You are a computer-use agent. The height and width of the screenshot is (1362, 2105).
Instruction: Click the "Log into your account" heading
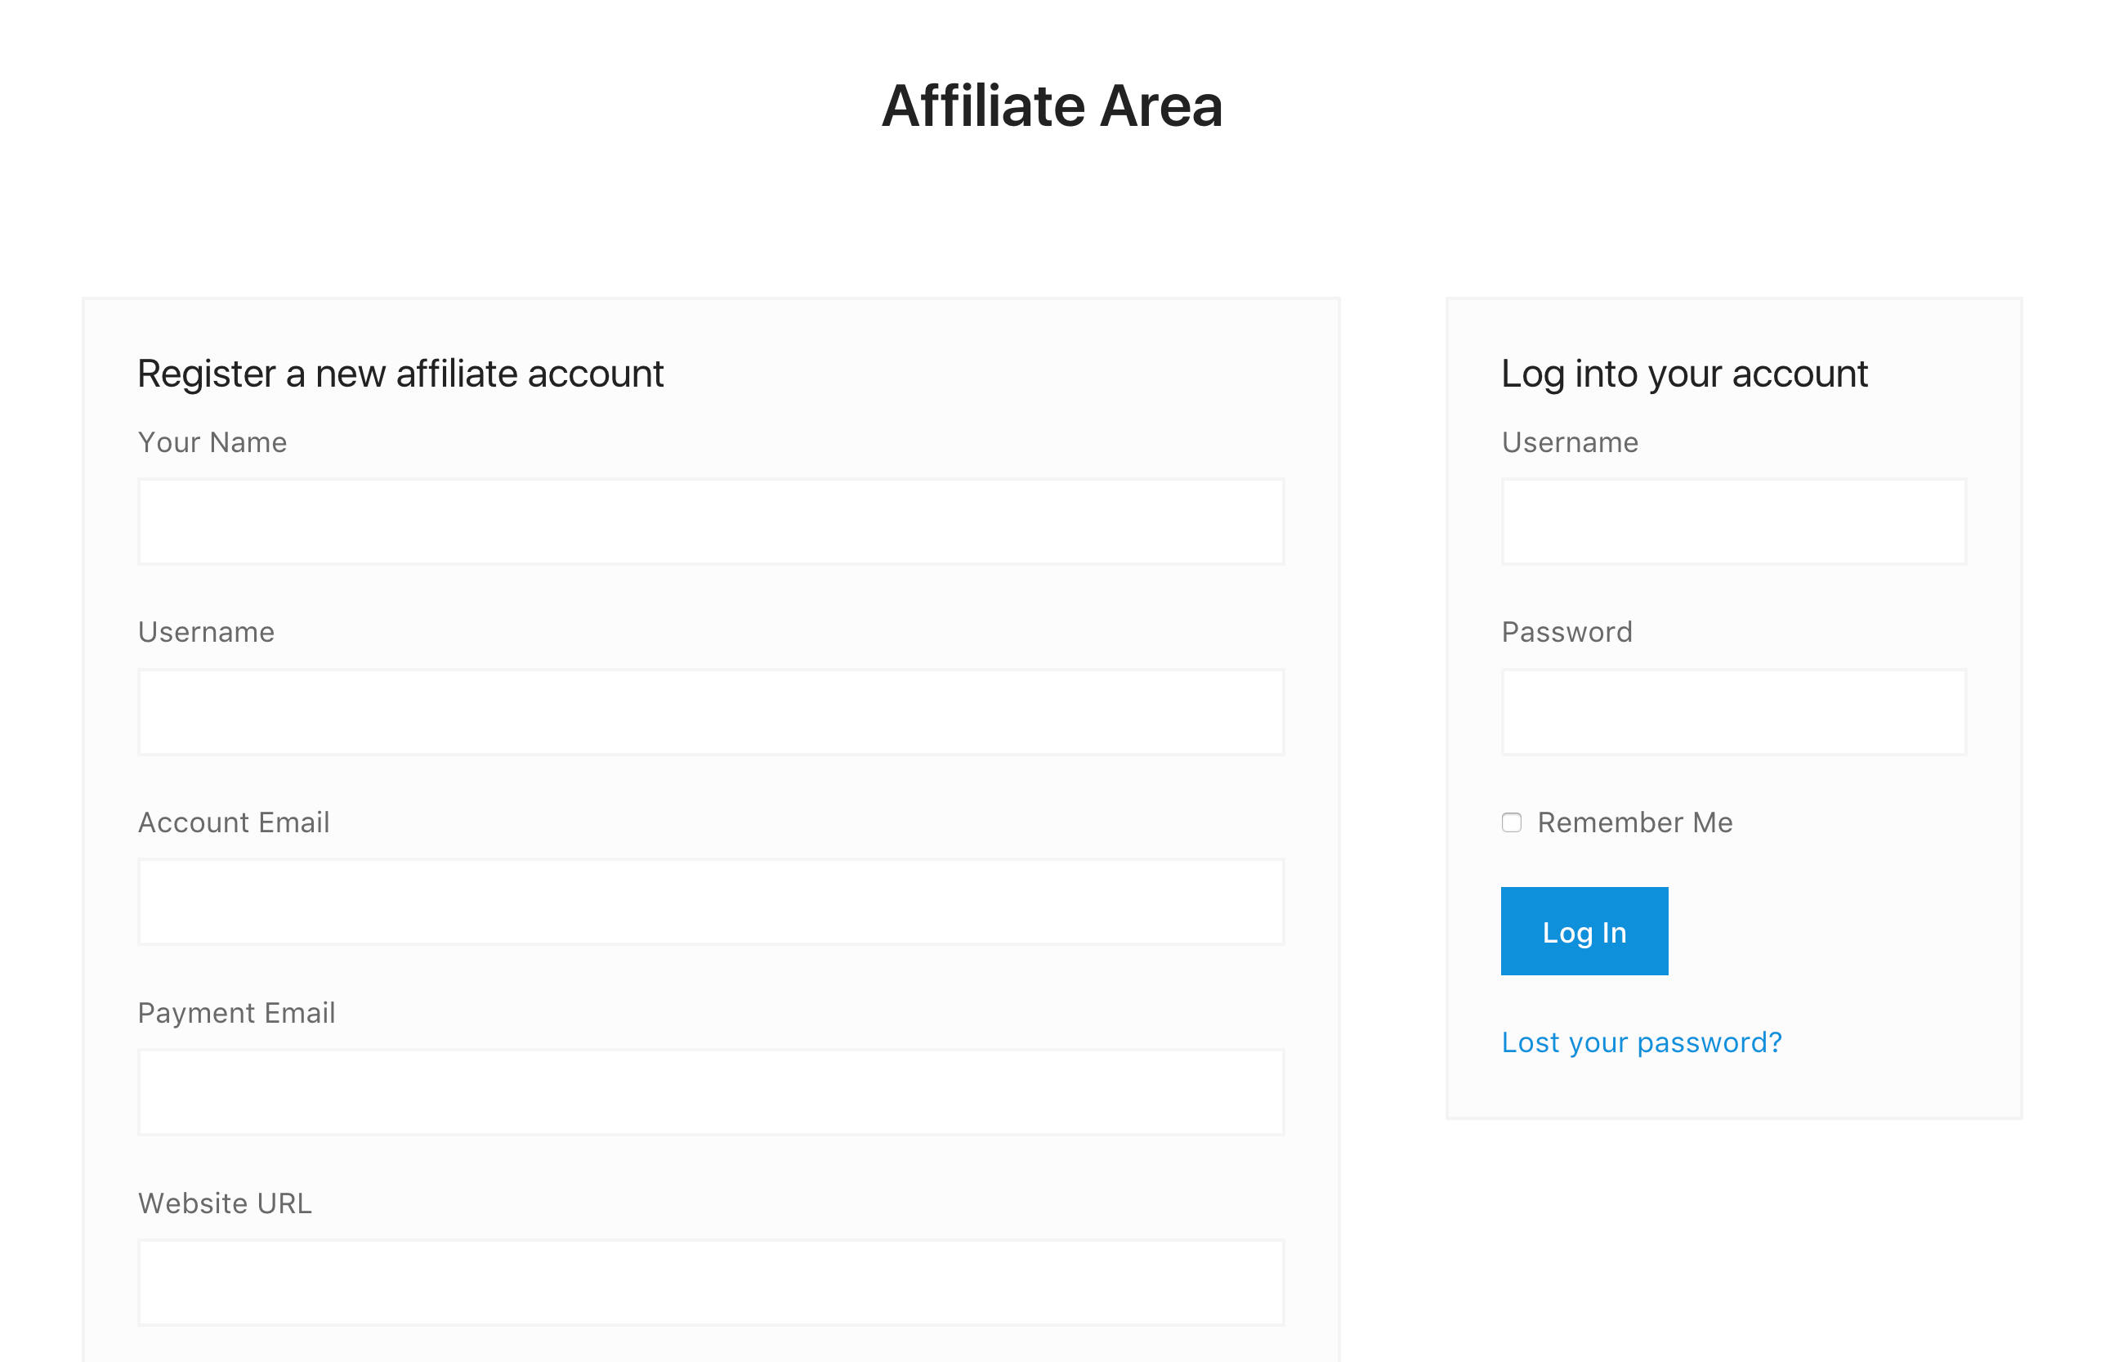tap(1684, 374)
